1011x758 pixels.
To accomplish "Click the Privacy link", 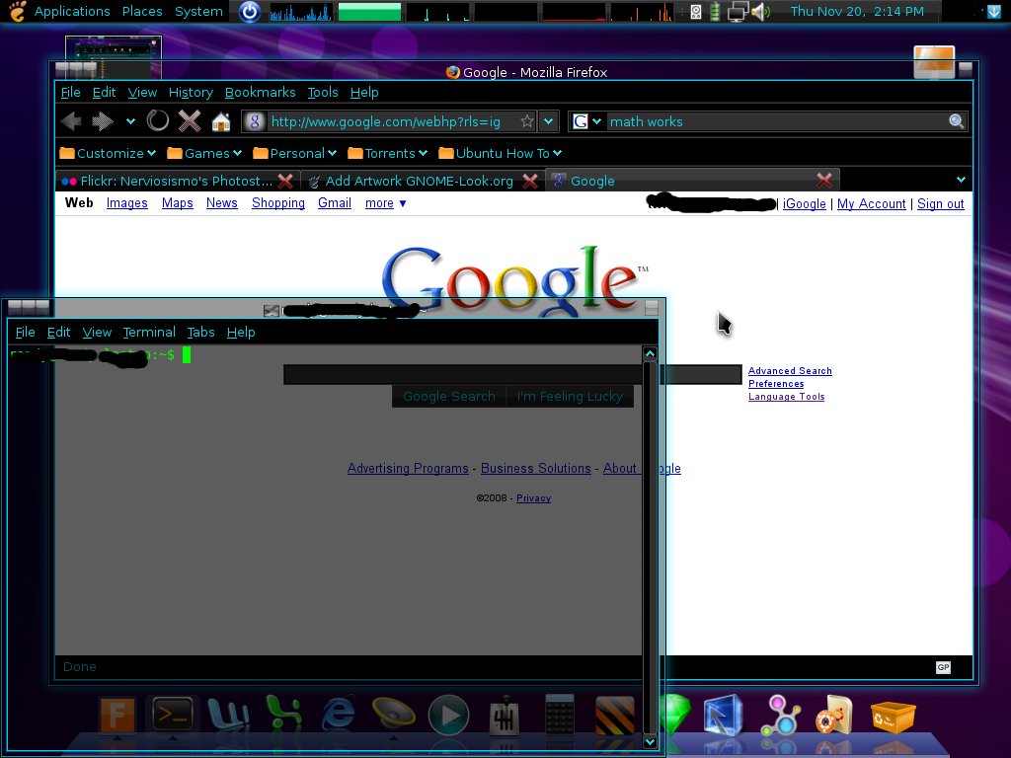I will click(533, 498).
